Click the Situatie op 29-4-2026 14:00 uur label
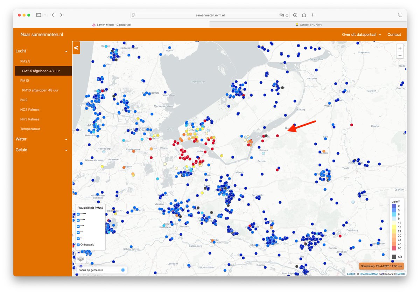The height and width of the screenshot is (294, 420). (x=381, y=266)
